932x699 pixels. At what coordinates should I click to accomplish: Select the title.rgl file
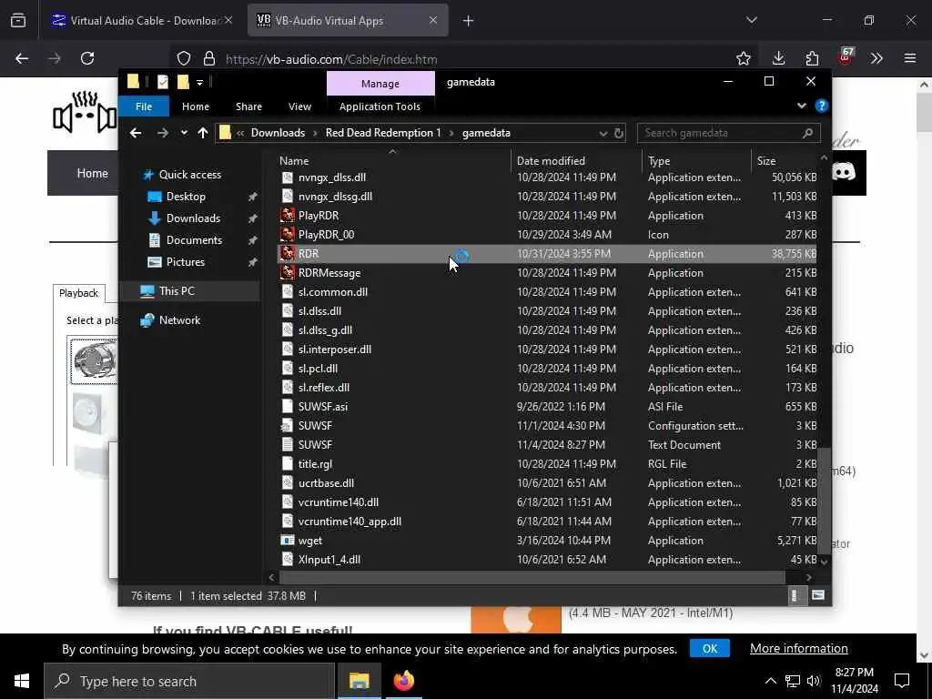[x=315, y=463]
